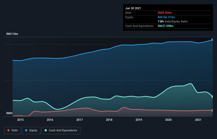The width and height of the screenshot is (217, 139).
Task: Click the 2018 year tick label
Action: pyautogui.click(x=109, y=120)
